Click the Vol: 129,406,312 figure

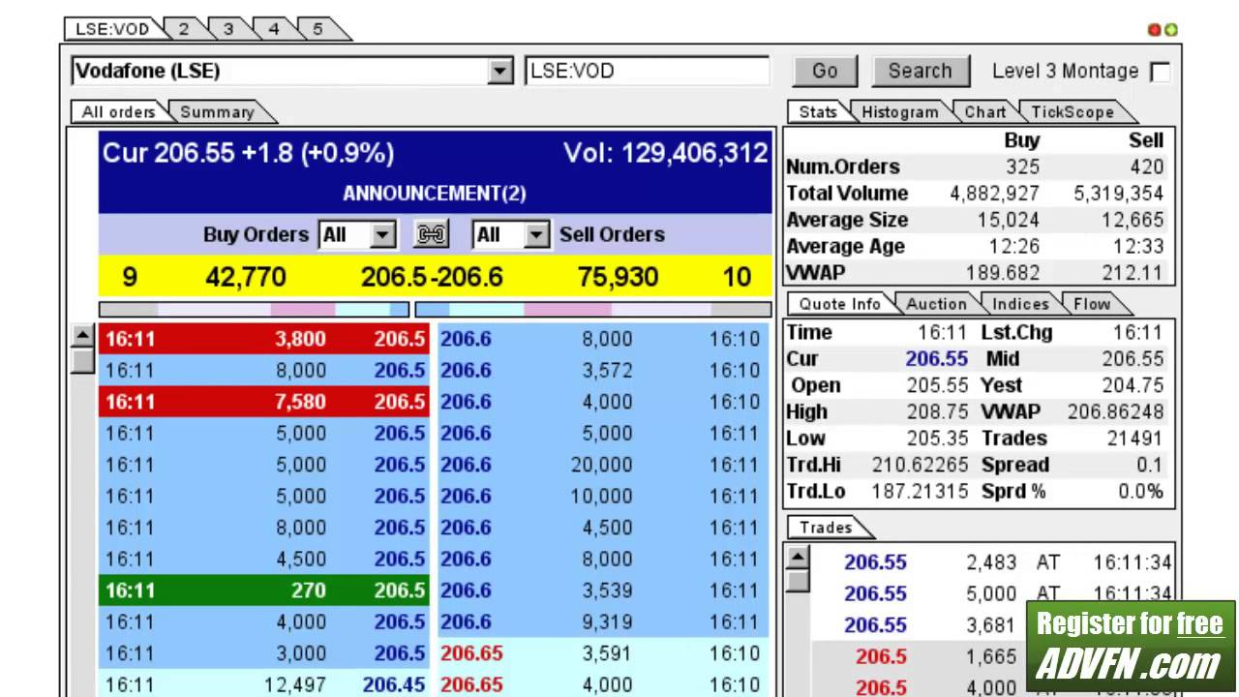pyautogui.click(x=666, y=153)
